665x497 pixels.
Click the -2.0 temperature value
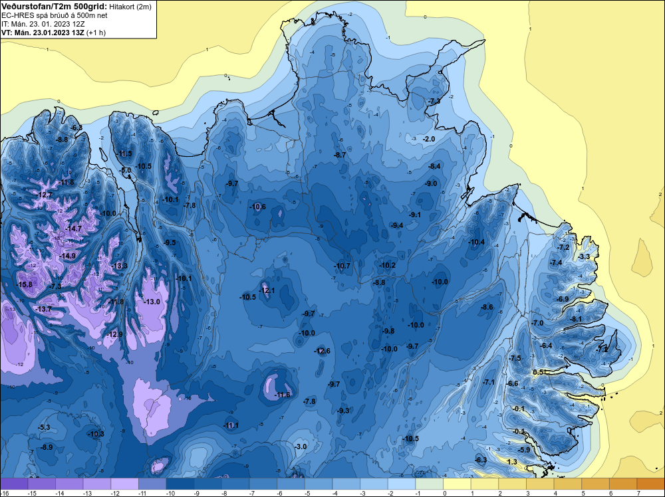429,139
